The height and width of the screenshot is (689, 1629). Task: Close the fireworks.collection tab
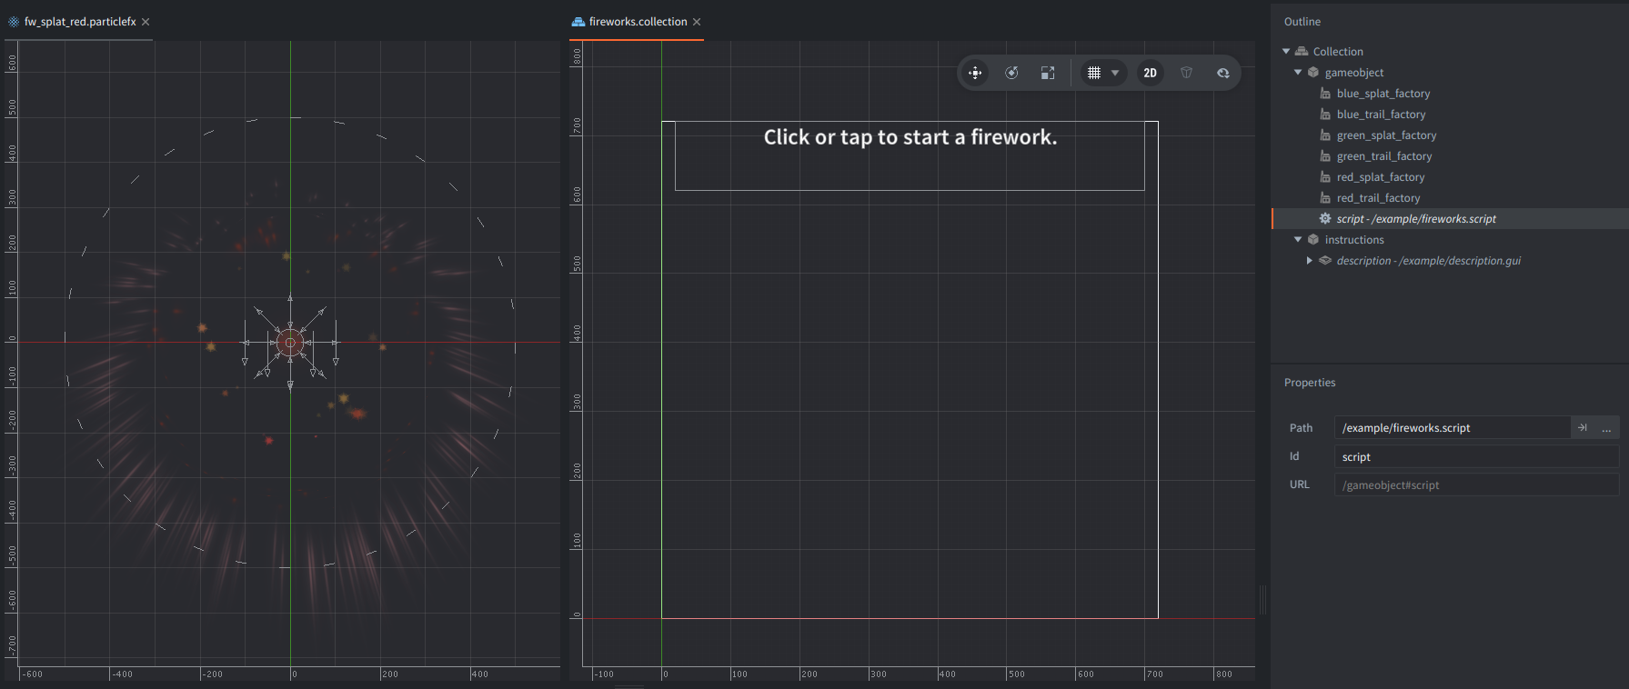point(697,22)
